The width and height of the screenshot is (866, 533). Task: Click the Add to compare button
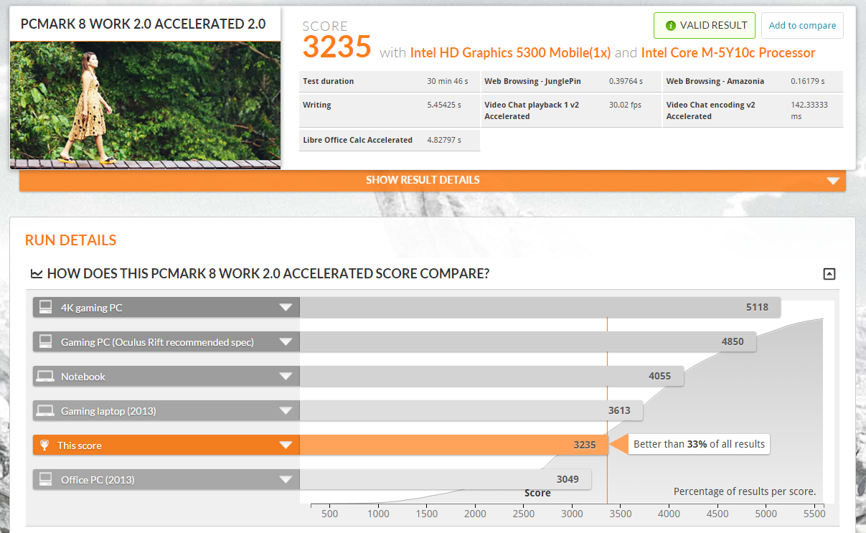802,25
